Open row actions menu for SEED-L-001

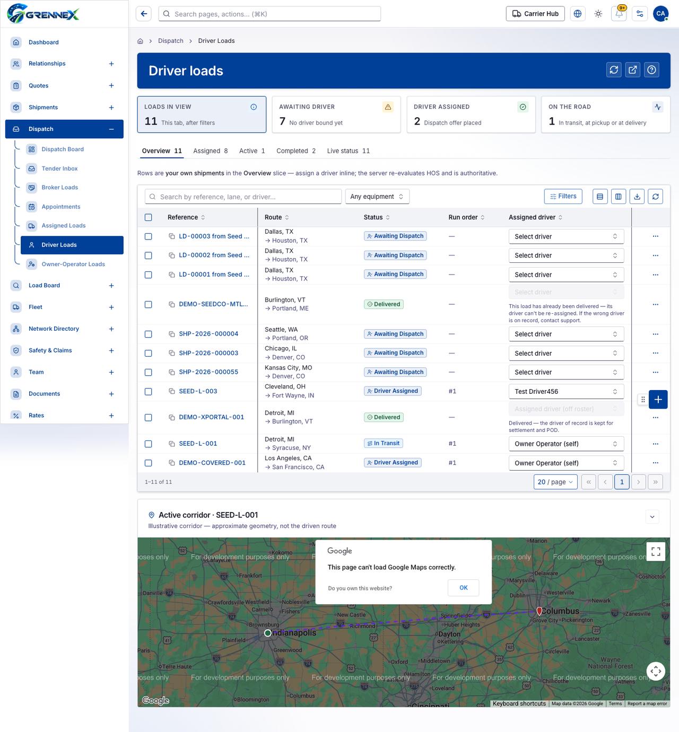656,444
